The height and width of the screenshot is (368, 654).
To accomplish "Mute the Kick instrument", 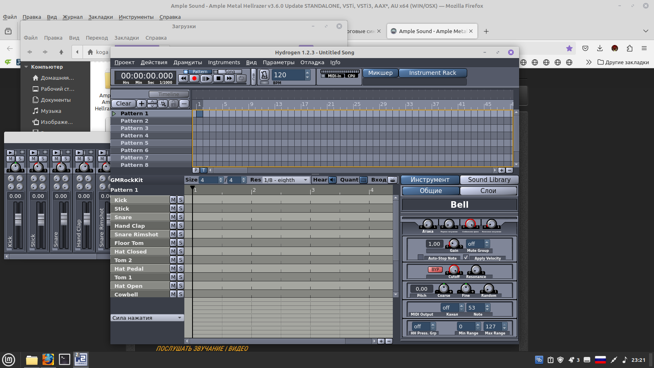I will click(x=173, y=200).
